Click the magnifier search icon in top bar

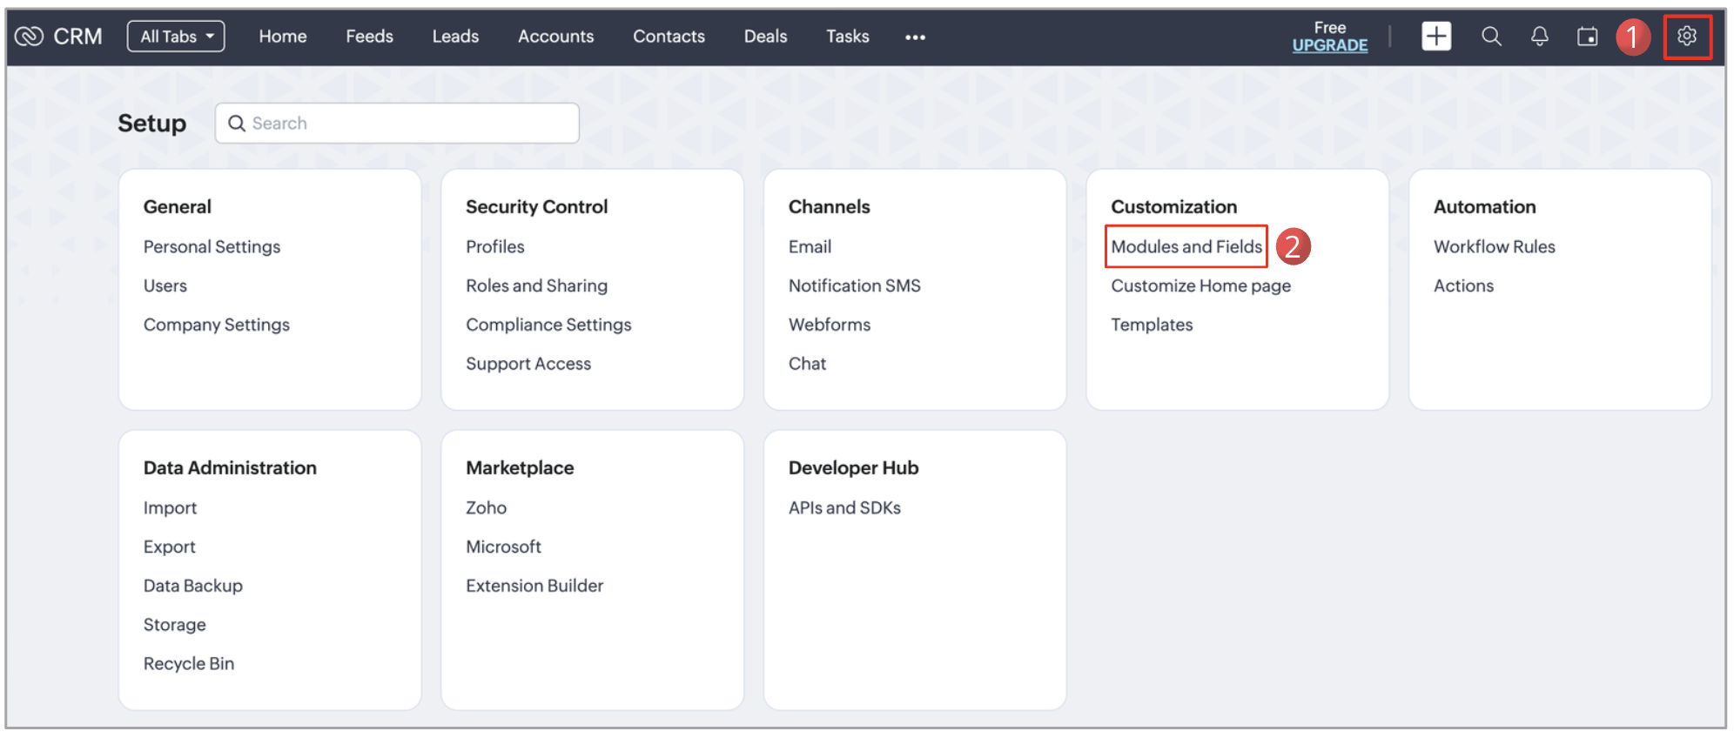click(x=1491, y=37)
